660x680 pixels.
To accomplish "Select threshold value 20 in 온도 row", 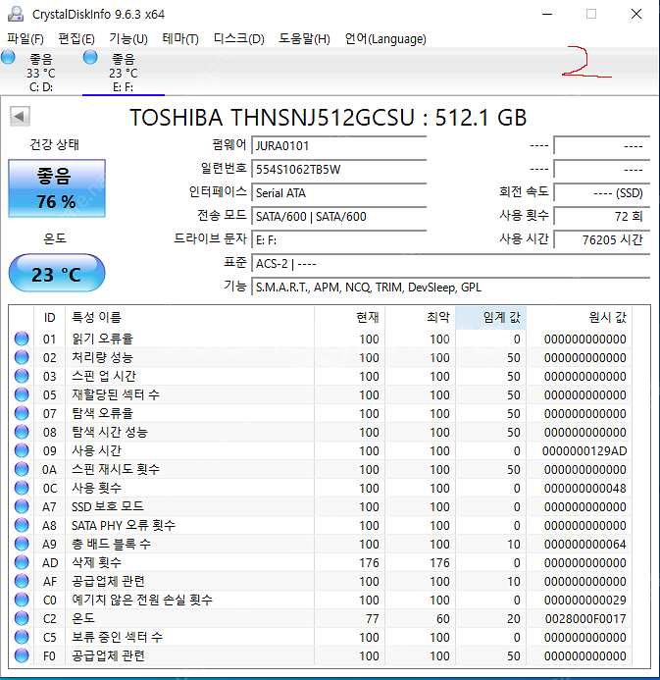I will (x=514, y=619).
